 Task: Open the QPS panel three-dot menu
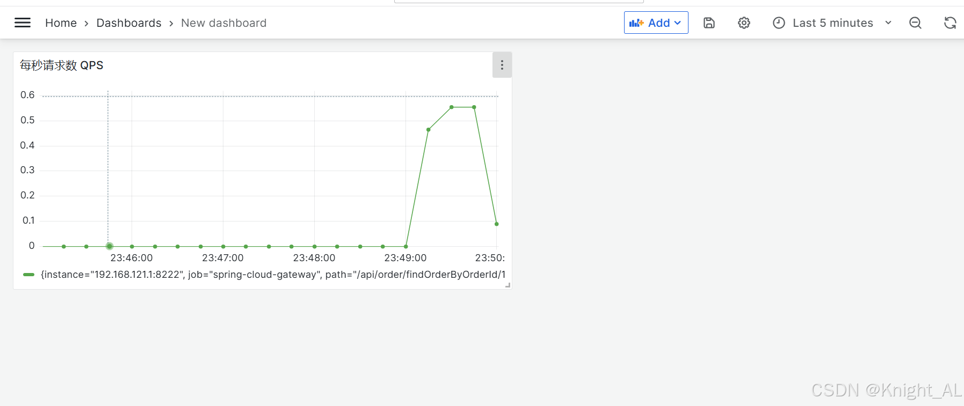(x=502, y=65)
